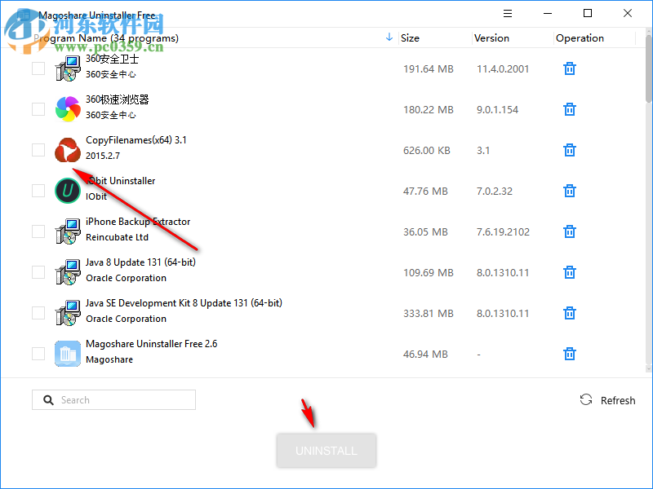Open the hamburger menu
This screenshot has width=653, height=489.
tap(507, 13)
